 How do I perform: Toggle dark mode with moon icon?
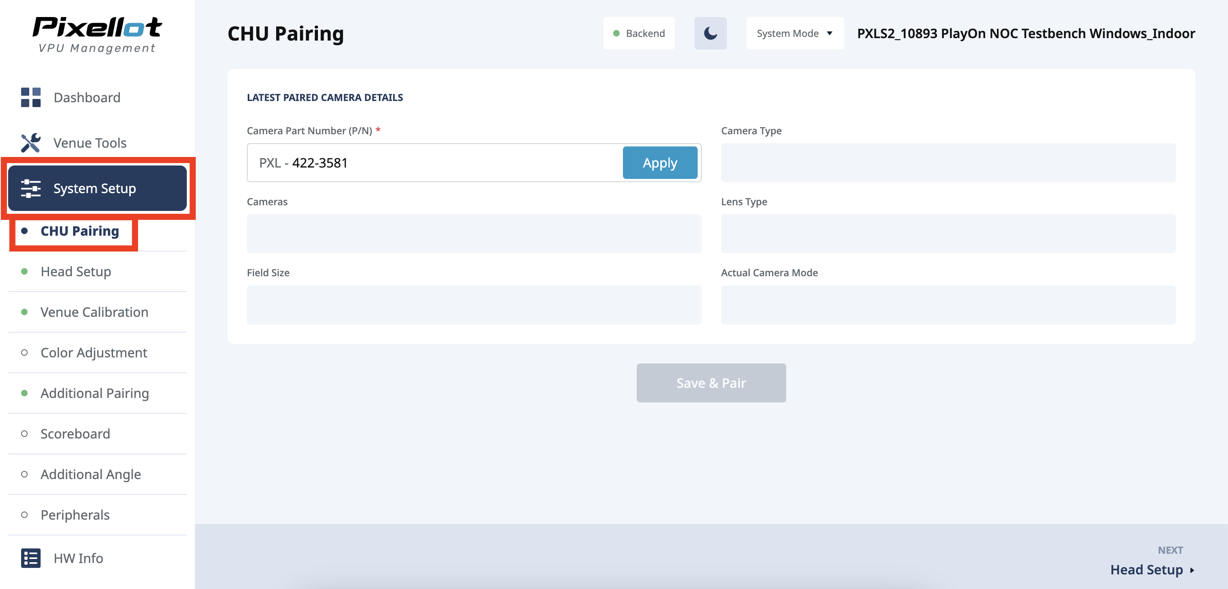710,33
